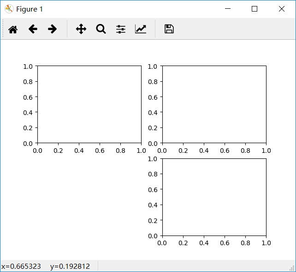
Task: Click the Figure 1 window title
Action: (x=30, y=9)
